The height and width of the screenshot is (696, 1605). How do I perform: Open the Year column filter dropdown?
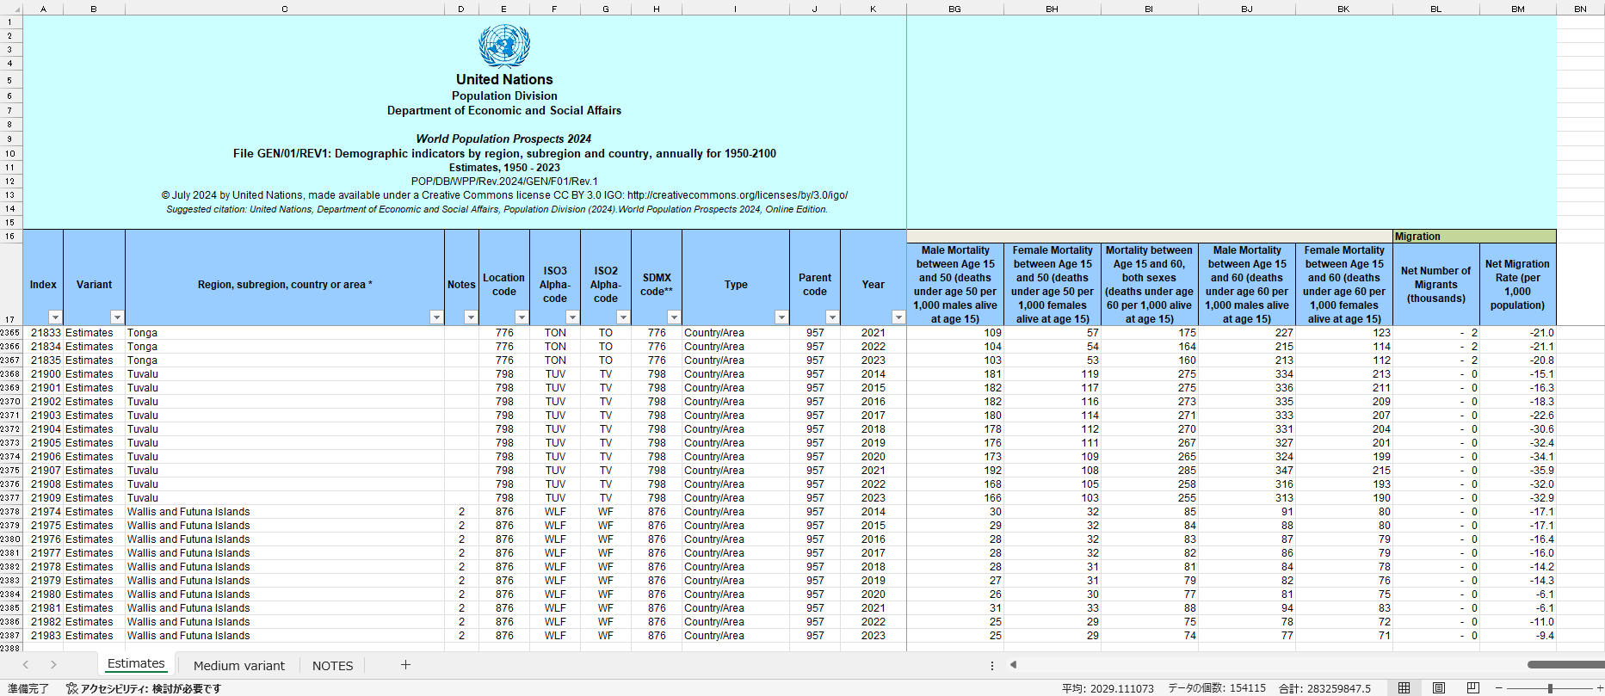[x=898, y=317]
